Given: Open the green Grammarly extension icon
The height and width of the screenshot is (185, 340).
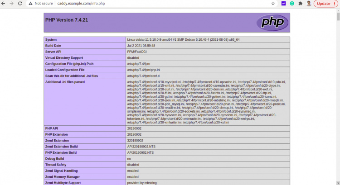Looking at the screenshot, I should 292,3.
